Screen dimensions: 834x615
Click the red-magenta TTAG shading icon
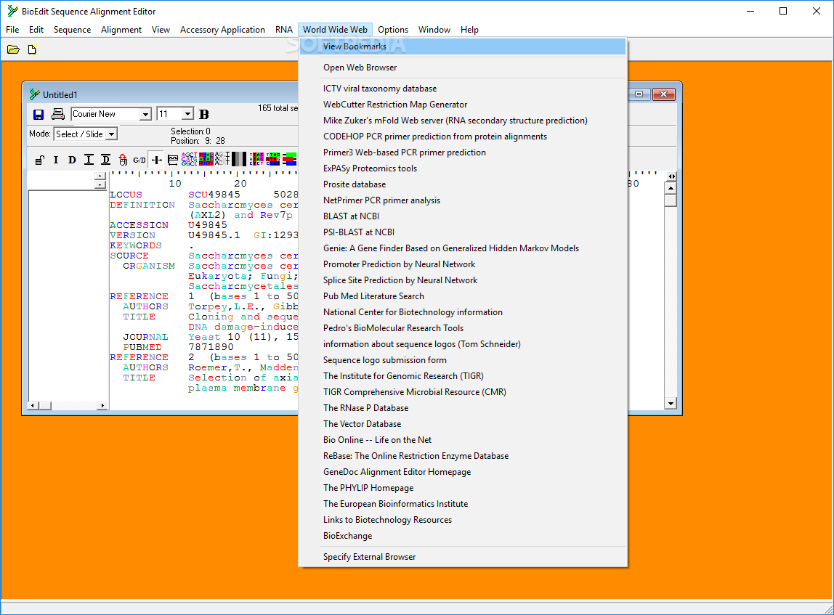pos(256,159)
